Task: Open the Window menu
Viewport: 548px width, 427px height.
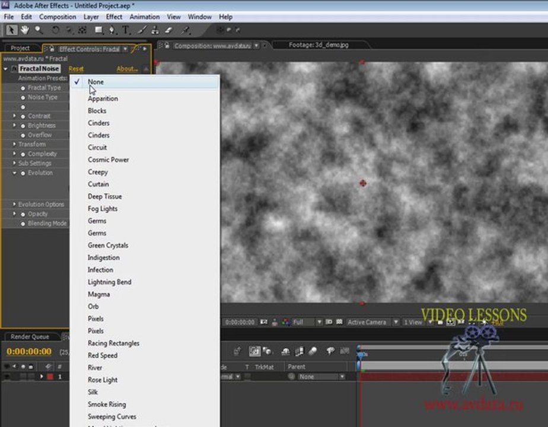Action: click(x=199, y=17)
